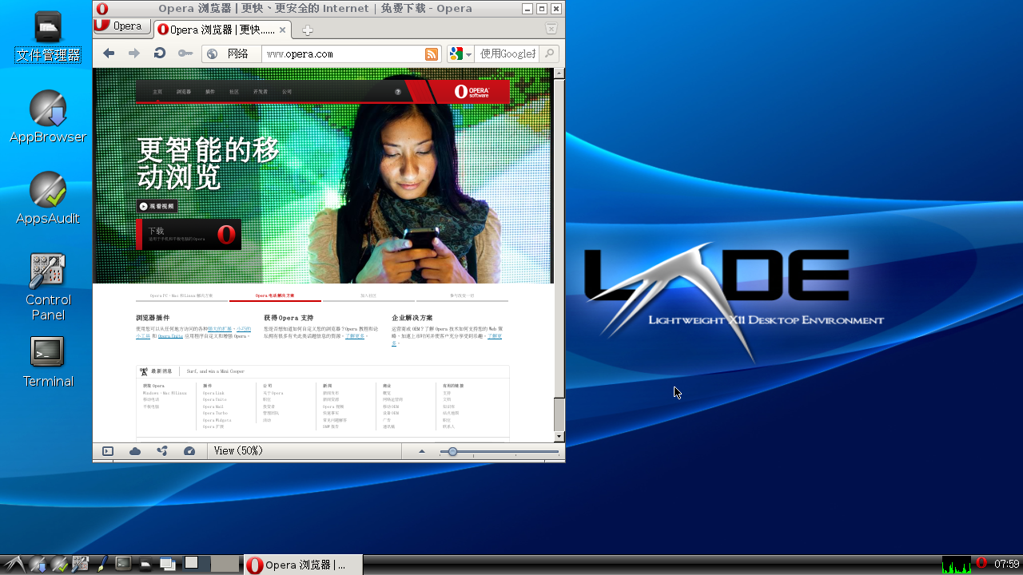Open the LXDE start menu on taskbar
Image resolution: width=1023 pixels, height=575 pixels.
pyautogui.click(x=14, y=565)
